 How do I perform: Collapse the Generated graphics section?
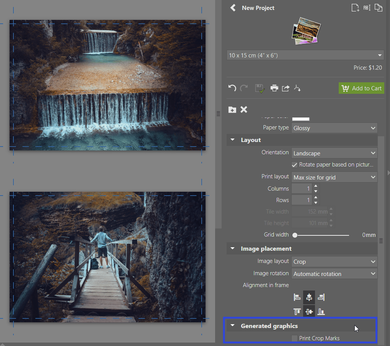coord(233,326)
